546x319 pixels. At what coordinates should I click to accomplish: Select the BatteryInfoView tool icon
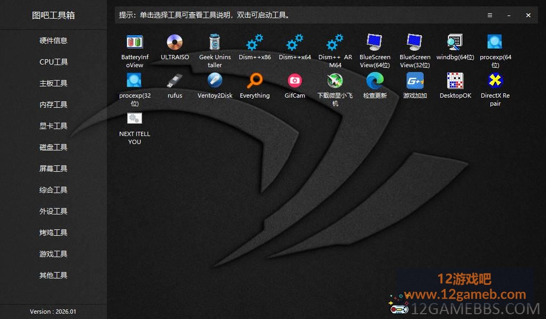tap(135, 42)
